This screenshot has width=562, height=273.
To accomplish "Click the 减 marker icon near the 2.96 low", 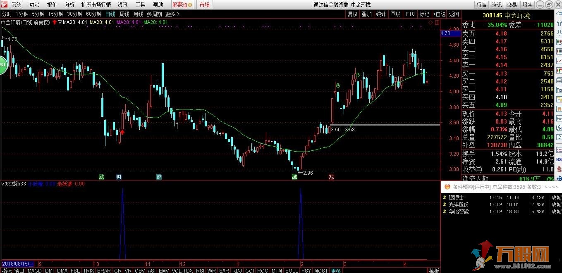I will (294, 177).
